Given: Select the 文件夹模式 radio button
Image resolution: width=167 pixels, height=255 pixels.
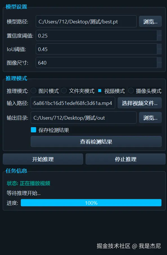Looking at the screenshot, I should pos(64,91).
